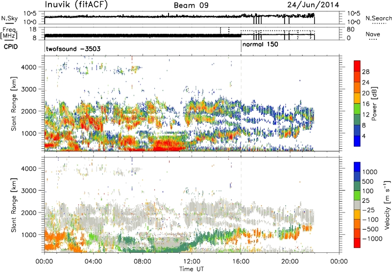Click the red bottom segment of Velocity colorbar

[357, 243]
